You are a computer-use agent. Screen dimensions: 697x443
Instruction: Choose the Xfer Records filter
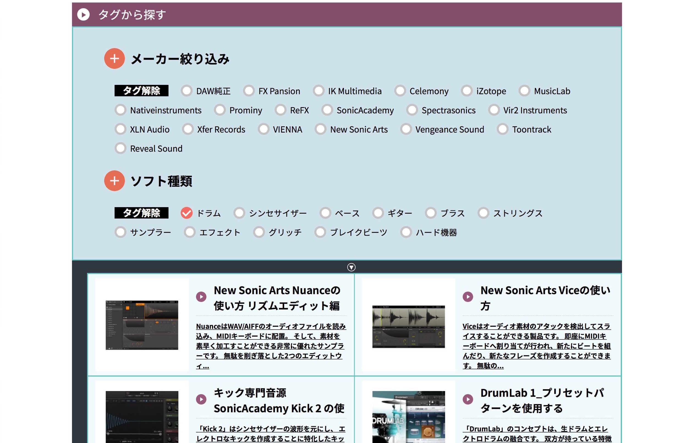click(x=188, y=129)
